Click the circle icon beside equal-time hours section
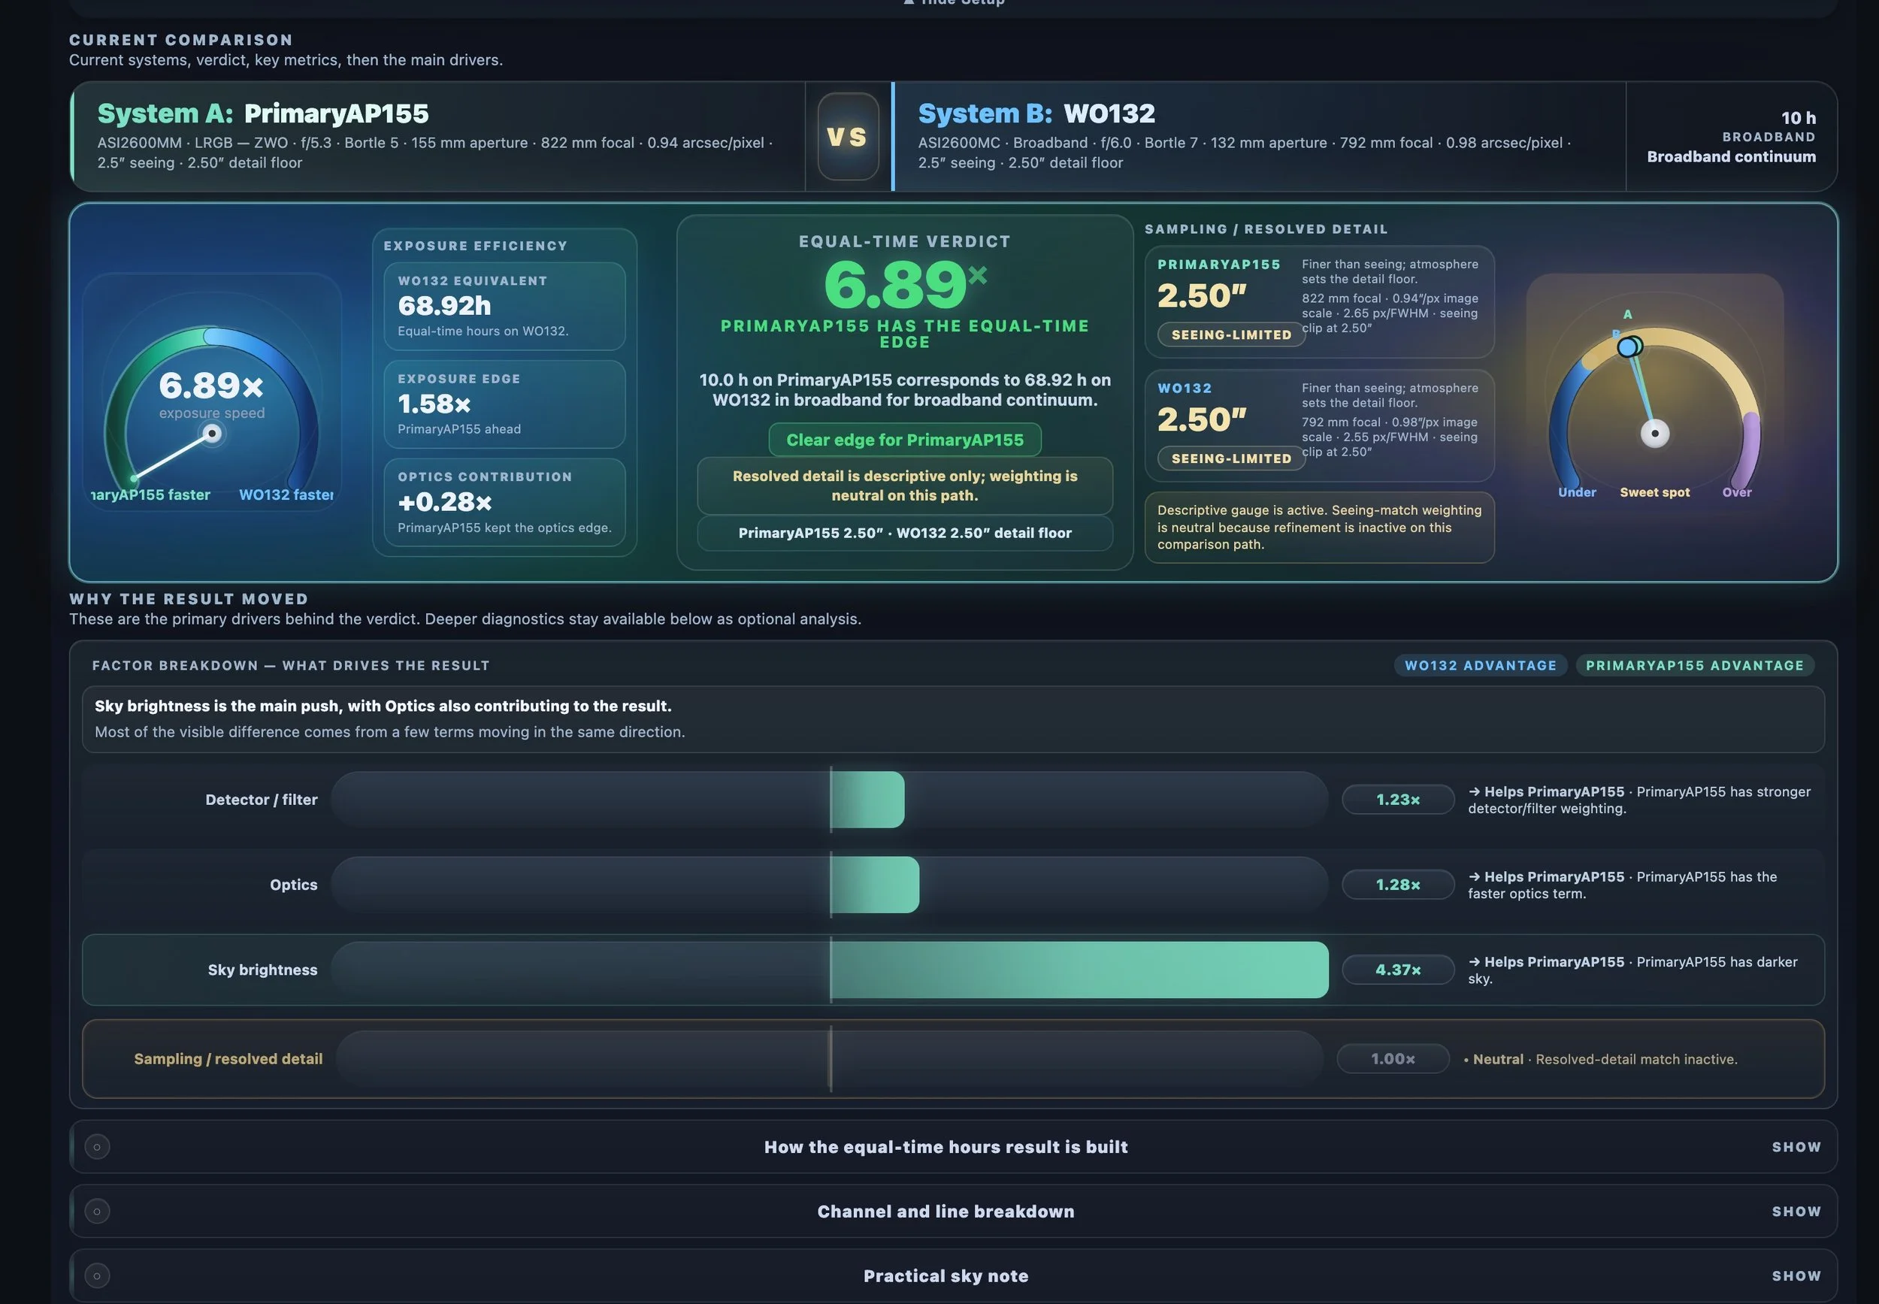Screen dimensions: 1879x1304 [x=97, y=1147]
